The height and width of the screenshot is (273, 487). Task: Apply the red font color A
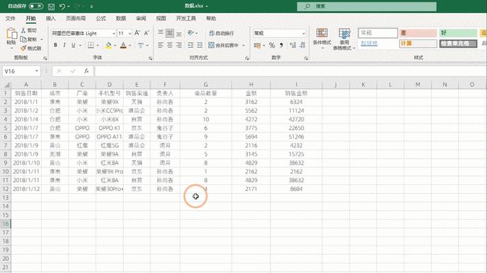tap(124, 45)
